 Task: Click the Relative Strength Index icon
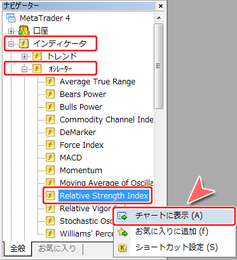50,195
